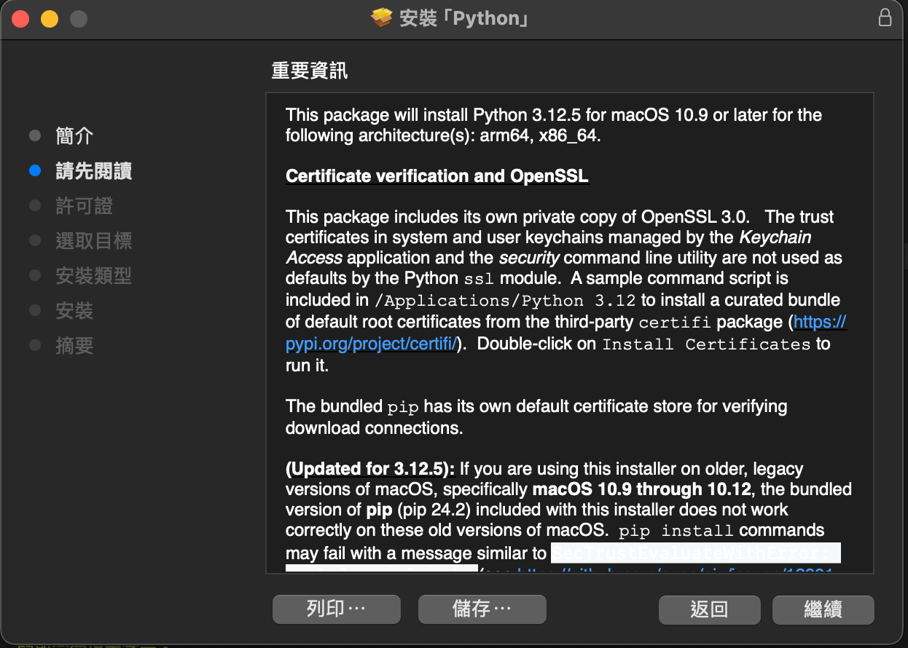Select the 許可證 step in sidebar
Screen dimensions: 908x648
pyautogui.click(x=84, y=206)
